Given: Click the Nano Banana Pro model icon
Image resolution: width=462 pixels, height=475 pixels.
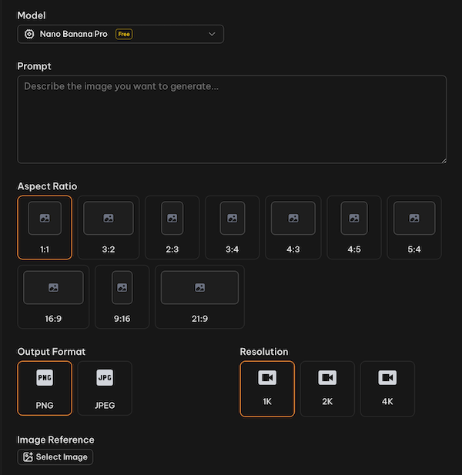Looking at the screenshot, I should click(x=29, y=34).
